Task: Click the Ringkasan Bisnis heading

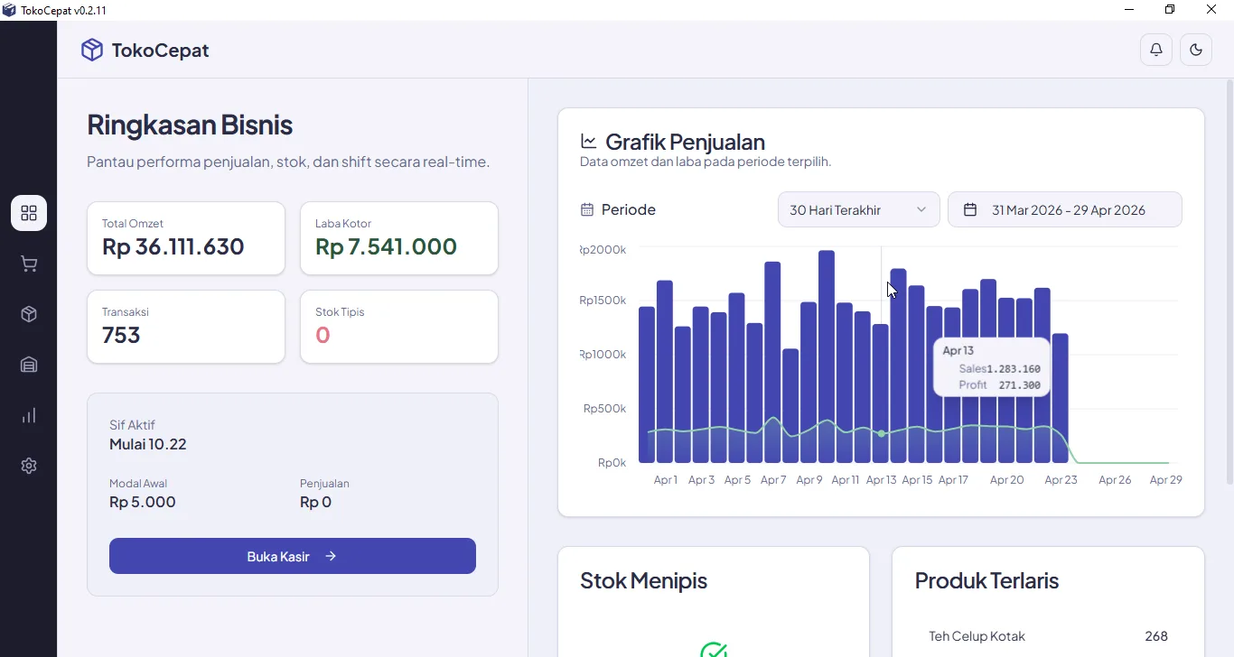Action: click(x=190, y=125)
